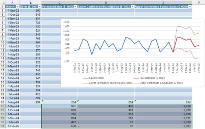Select column B header

(x=31, y=3)
